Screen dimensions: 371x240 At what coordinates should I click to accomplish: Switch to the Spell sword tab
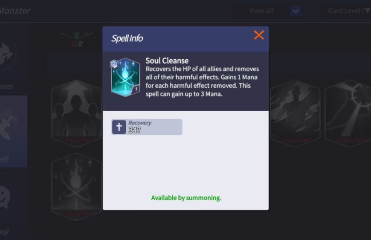[x=10, y=131]
